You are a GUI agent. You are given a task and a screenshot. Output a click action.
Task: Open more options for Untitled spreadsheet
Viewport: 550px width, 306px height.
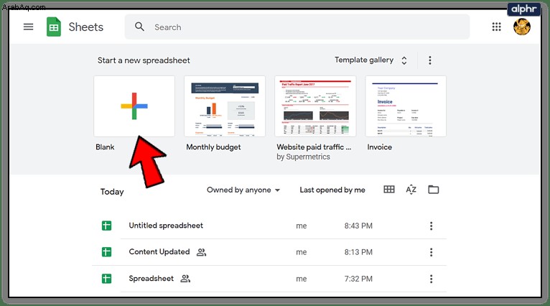431,226
